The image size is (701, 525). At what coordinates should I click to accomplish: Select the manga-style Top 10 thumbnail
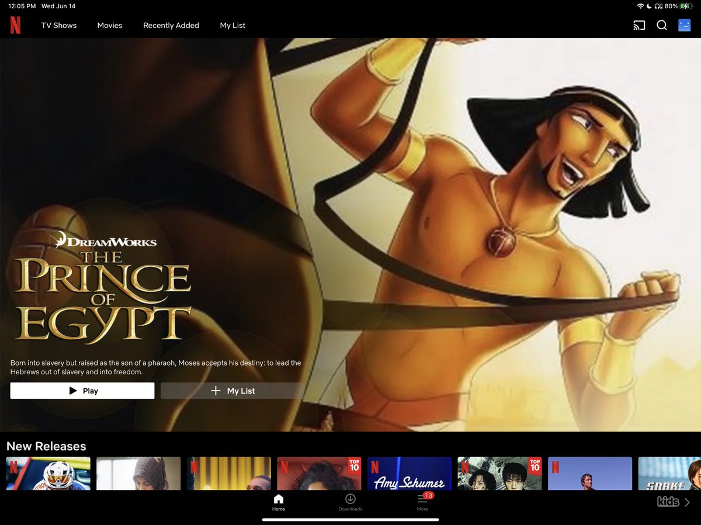coord(499,473)
